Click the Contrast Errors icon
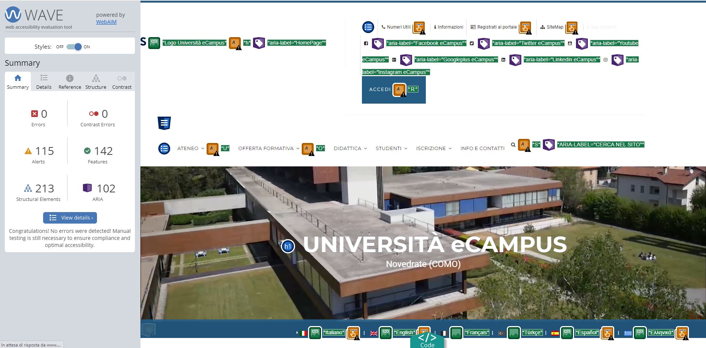This screenshot has height=348, width=706. point(94,114)
